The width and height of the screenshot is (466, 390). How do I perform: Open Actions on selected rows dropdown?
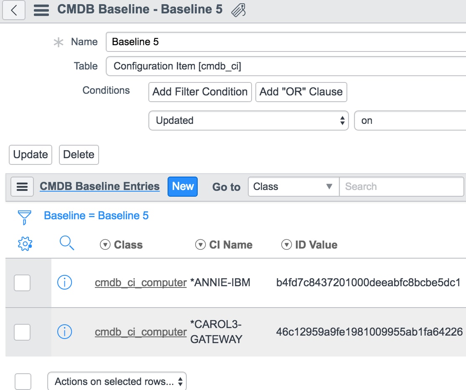point(117,381)
